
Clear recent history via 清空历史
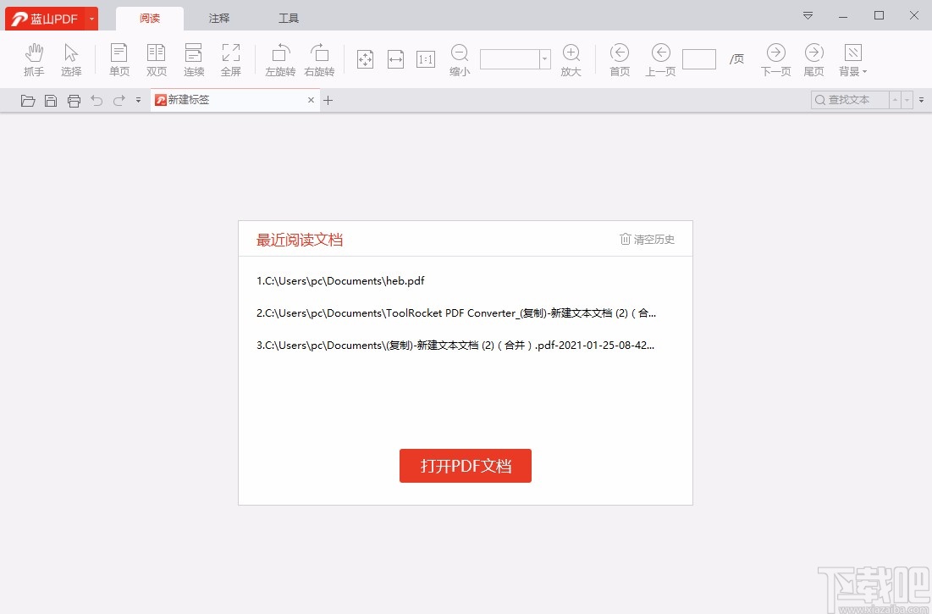point(647,239)
